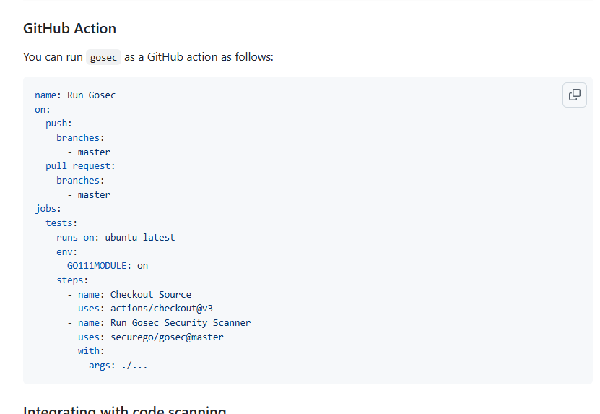The image size is (600, 414).
Task: Click the inline "gosec" code label
Action: (103, 57)
